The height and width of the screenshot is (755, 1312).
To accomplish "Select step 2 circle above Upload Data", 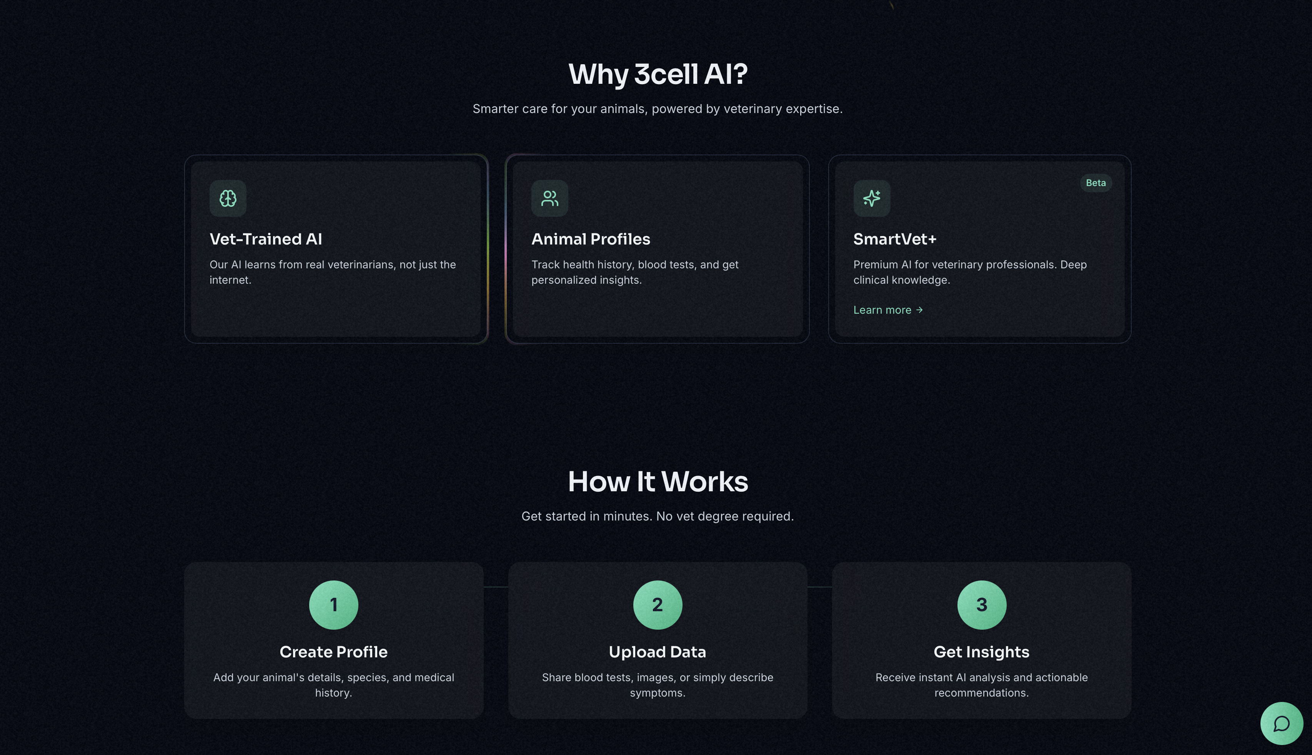I will click(x=658, y=604).
